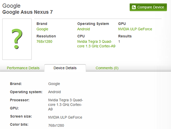Click the gray 768x1280 value

(56, 125)
